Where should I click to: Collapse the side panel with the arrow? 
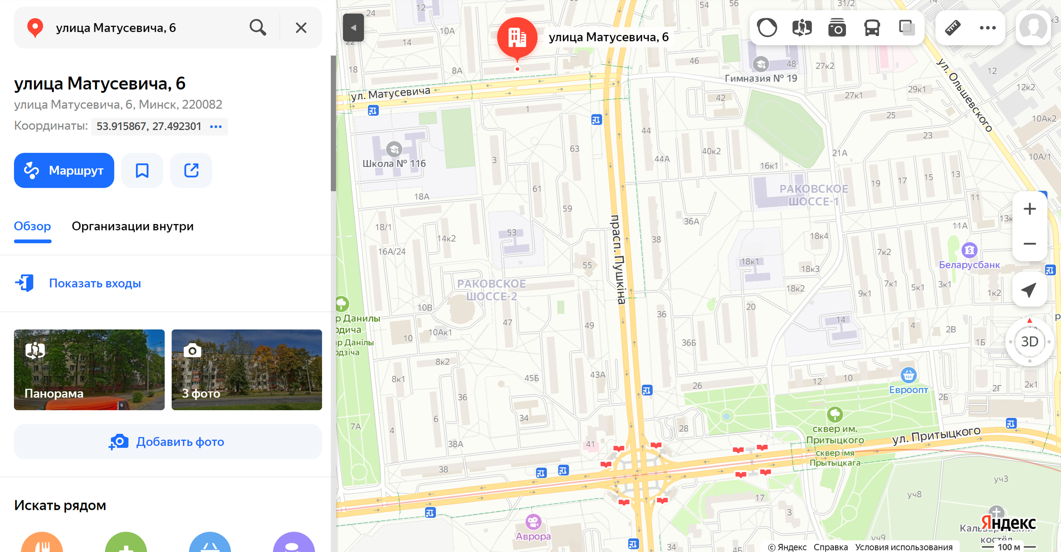coord(353,28)
